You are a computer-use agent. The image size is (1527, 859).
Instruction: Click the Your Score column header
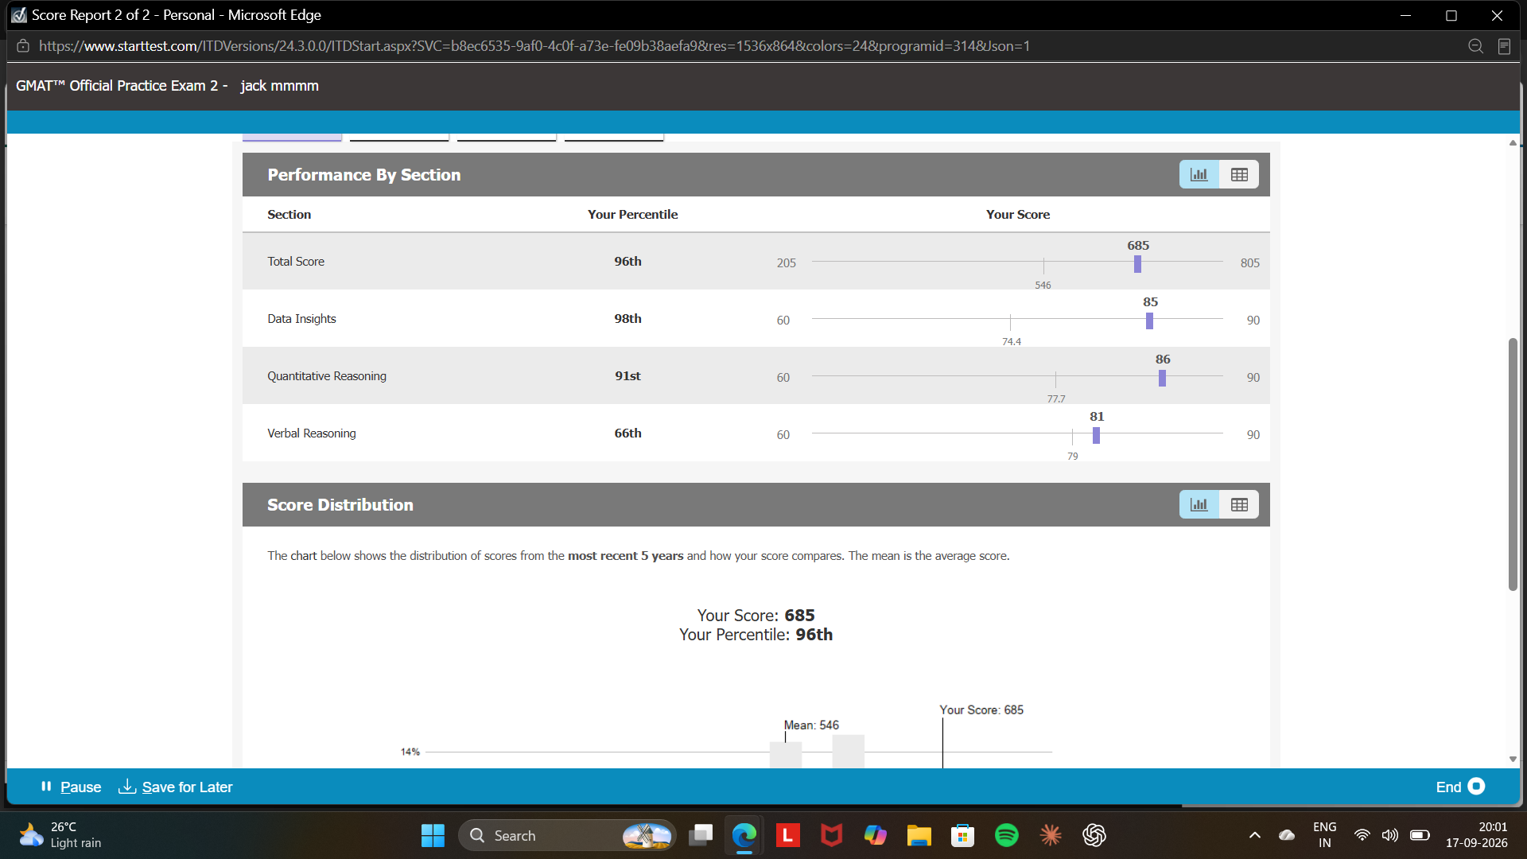[x=1017, y=214]
